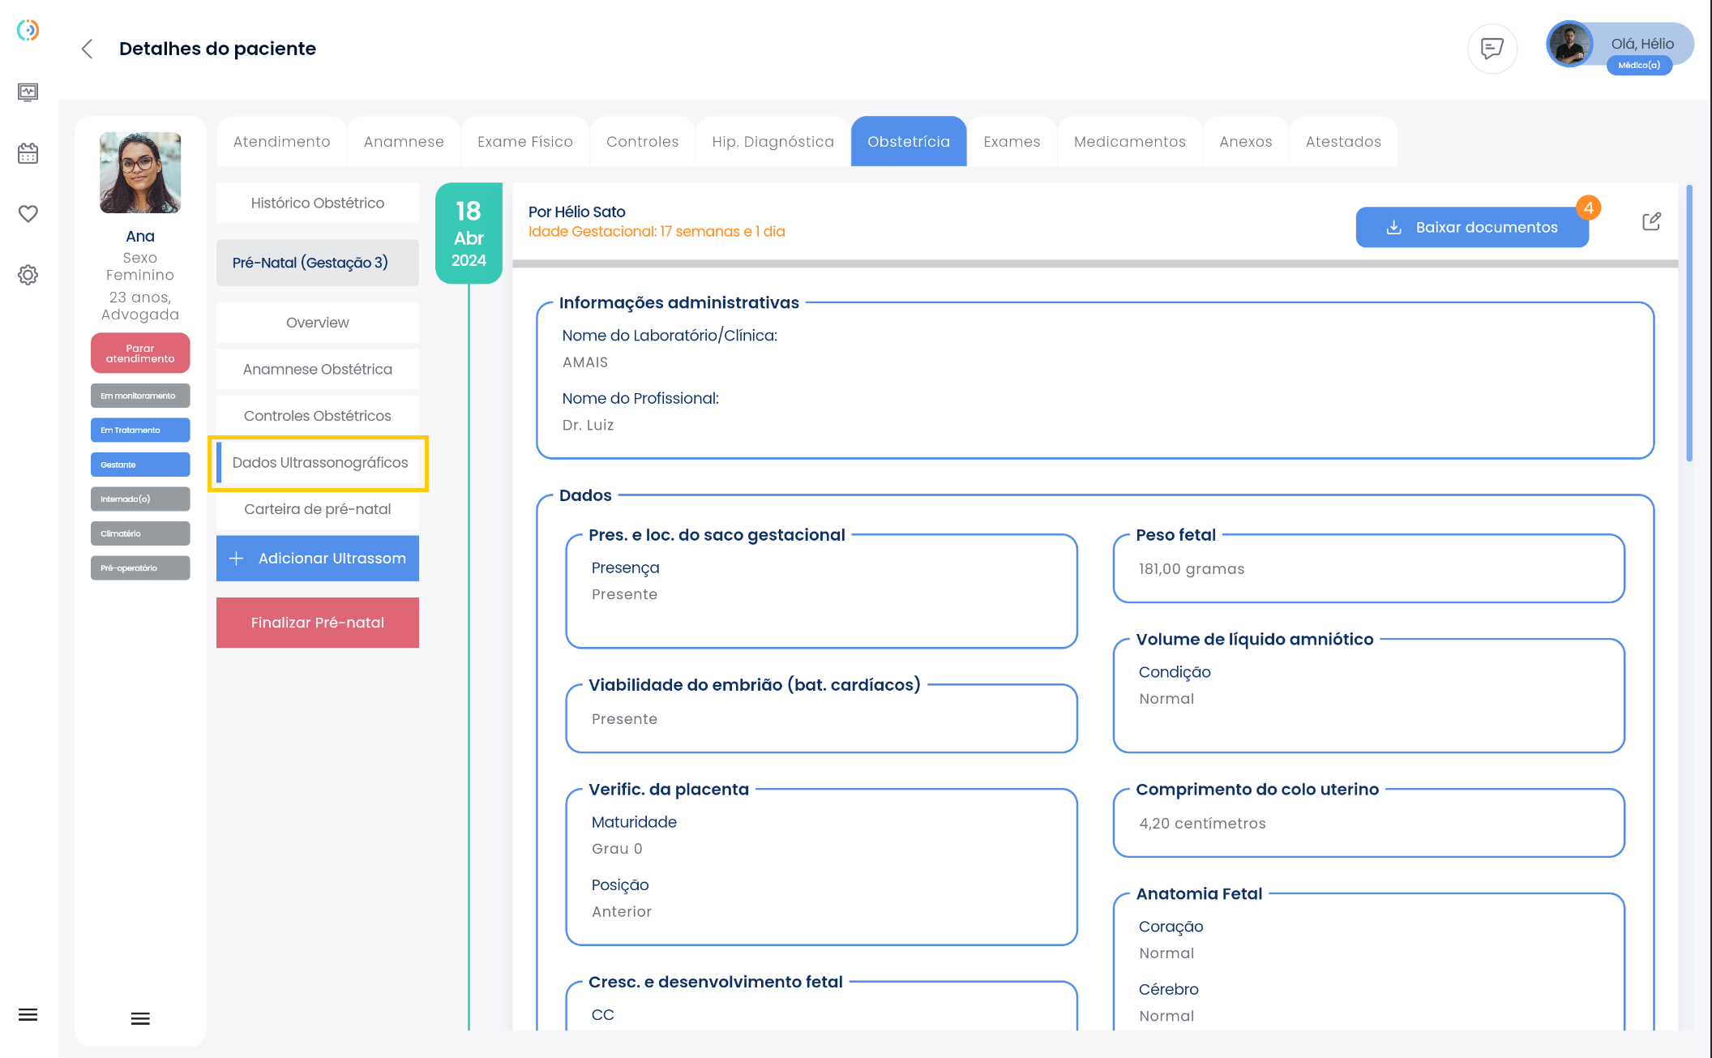Click the Por Hélio Sato author text
The width and height of the screenshot is (1712, 1058).
coord(577,212)
